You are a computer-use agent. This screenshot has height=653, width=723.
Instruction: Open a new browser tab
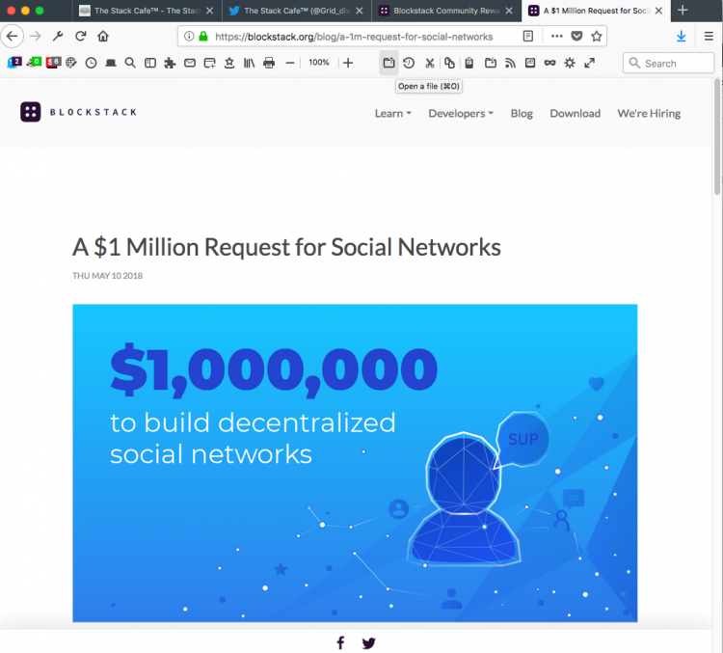point(683,11)
